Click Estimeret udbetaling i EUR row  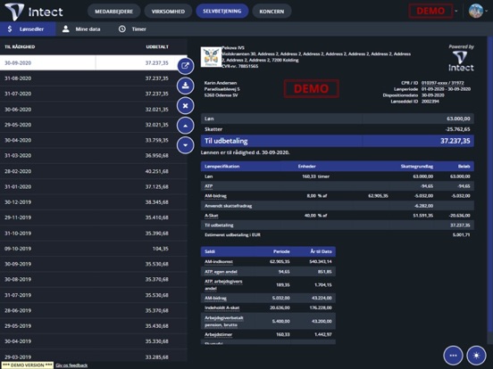click(338, 234)
